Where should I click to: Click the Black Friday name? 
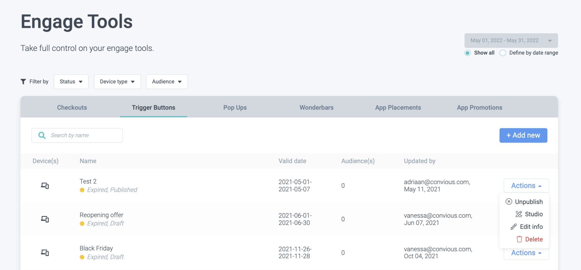(96, 248)
